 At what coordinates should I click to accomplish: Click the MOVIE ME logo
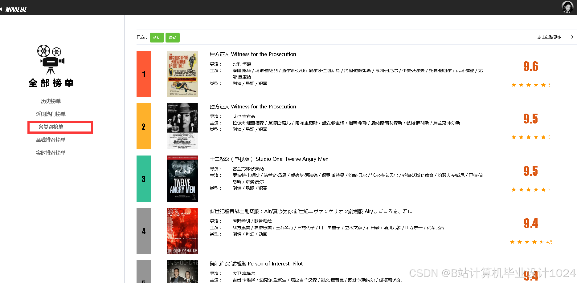point(16,10)
